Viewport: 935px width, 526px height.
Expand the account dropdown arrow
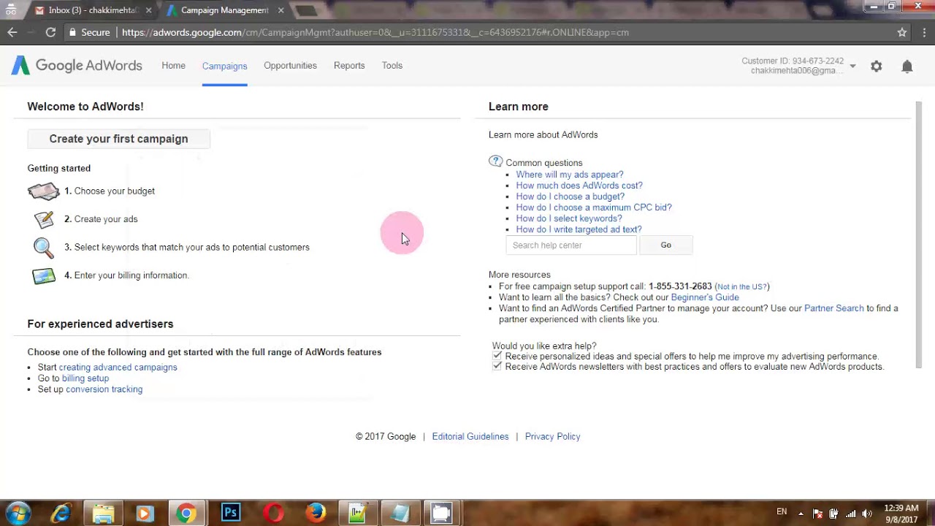852,66
